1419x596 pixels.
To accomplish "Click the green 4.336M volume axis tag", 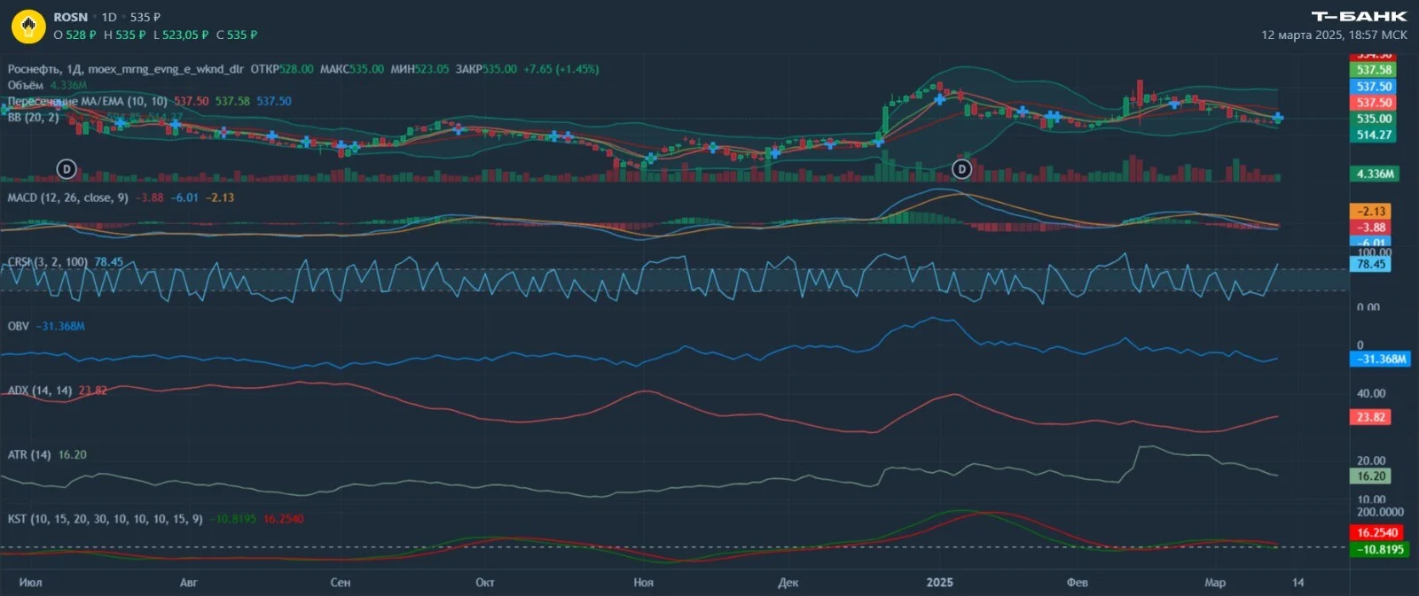I will tap(1374, 174).
